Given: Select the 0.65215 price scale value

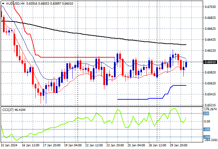Looking at the screenshot, I should click(210, 105).
